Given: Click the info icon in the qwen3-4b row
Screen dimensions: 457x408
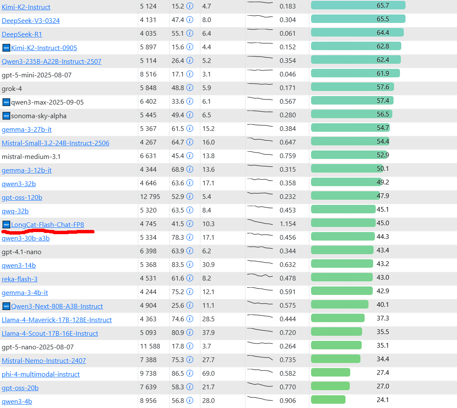Looking at the screenshot, I should [x=190, y=400].
